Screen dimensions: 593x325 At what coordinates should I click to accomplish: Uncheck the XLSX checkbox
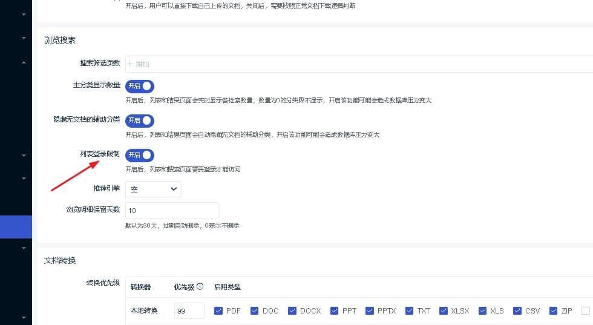[x=444, y=311]
